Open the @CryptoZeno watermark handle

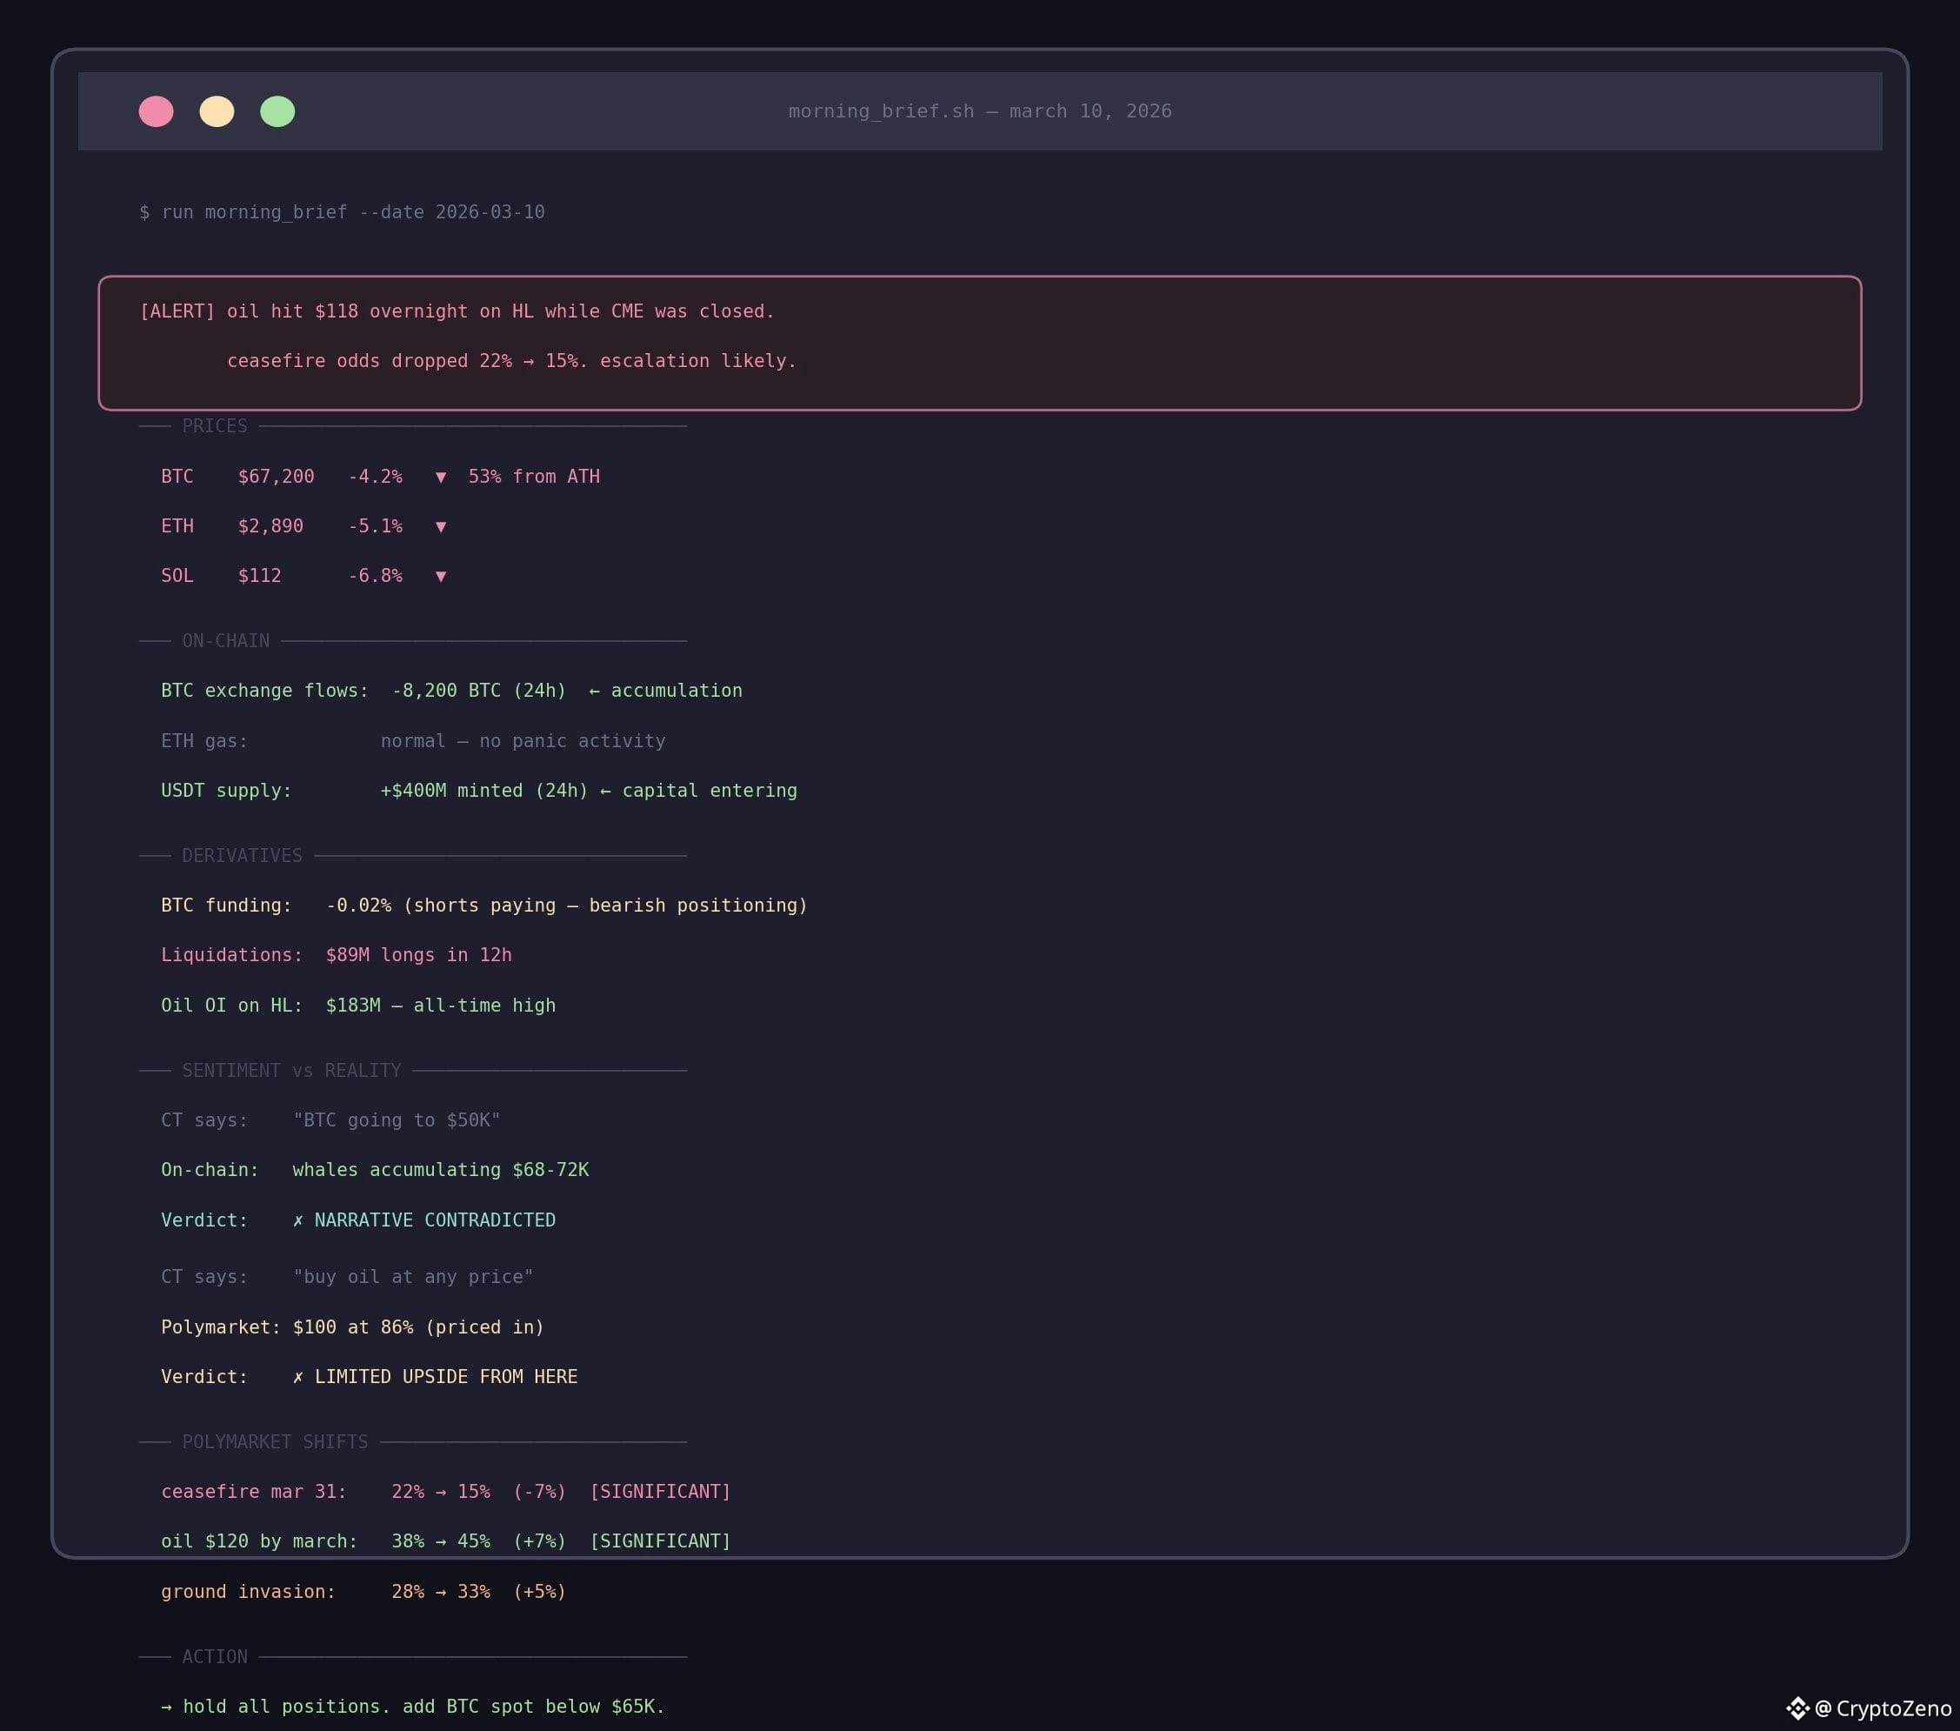pyautogui.click(x=1884, y=1708)
